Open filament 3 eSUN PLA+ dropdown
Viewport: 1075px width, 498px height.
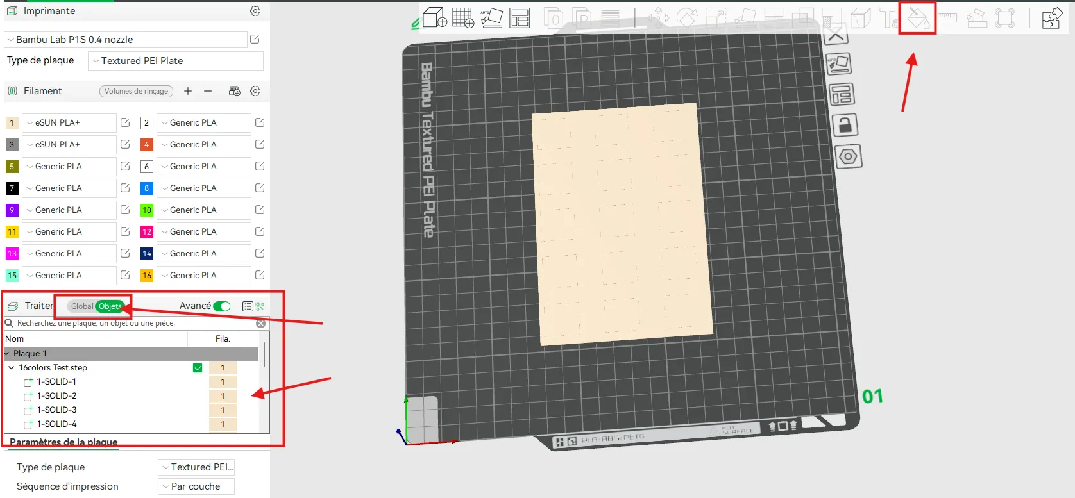[69, 145]
